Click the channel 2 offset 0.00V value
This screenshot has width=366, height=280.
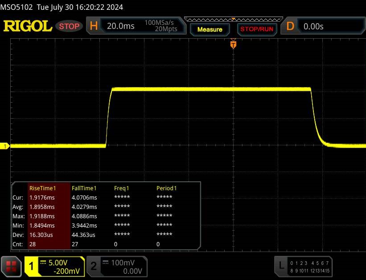point(132,271)
